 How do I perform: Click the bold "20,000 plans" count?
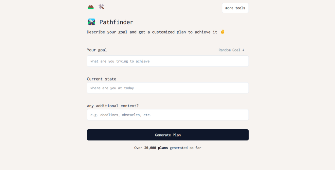pyautogui.click(x=156, y=148)
